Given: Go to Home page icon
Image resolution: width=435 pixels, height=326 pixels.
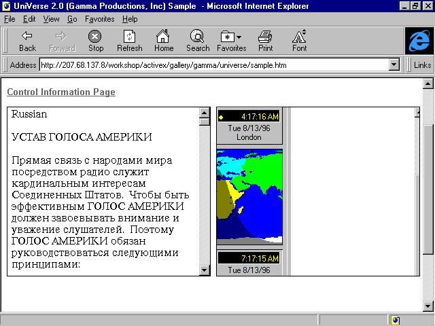Looking at the screenshot, I should [163, 41].
